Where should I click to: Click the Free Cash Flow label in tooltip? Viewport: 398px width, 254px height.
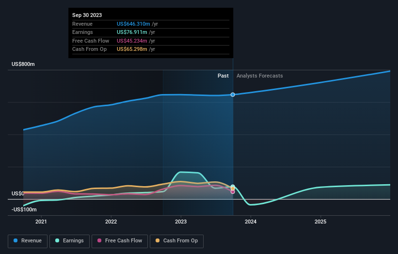(91, 41)
